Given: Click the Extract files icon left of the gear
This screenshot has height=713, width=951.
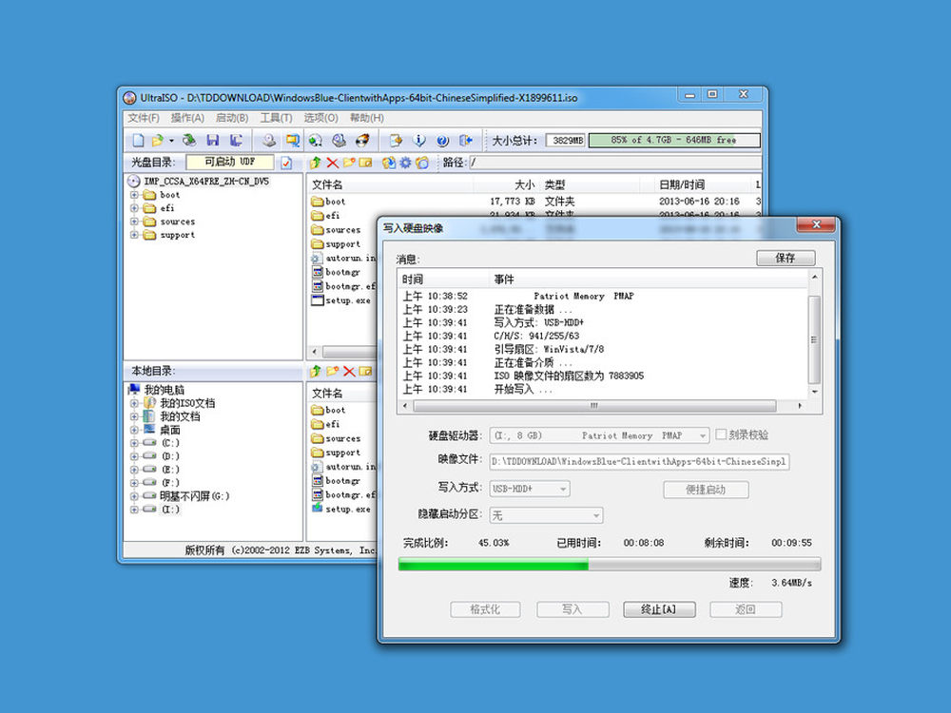Looking at the screenshot, I should point(388,163).
